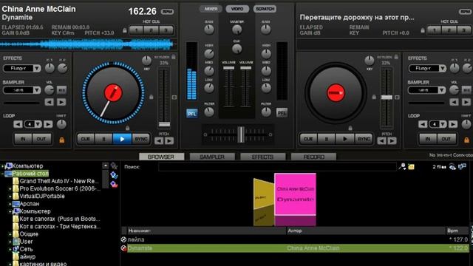Select the Dynamite track row
This screenshot has height=266, width=473.
(295, 248)
